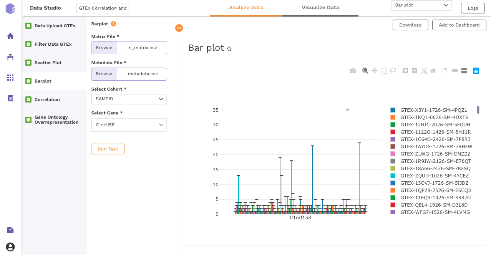The image size is (491, 255).
Task: Click the Data Studio home icon
Action: coord(10,36)
